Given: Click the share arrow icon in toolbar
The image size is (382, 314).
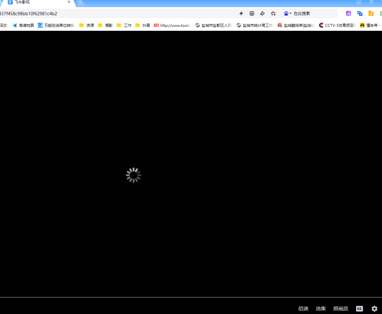Looking at the screenshot, I should [x=262, y=13].
